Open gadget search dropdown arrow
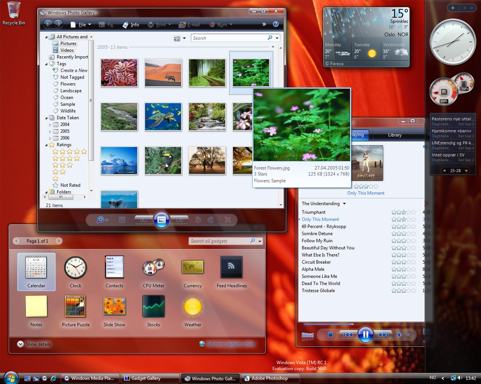 (x=260, y=241)
